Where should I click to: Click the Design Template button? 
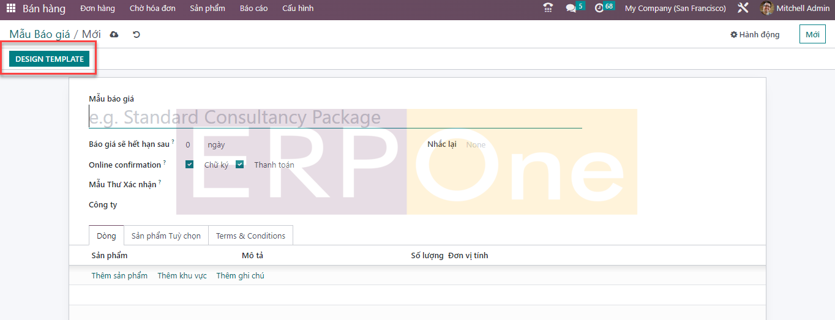click(x=50, y=59)
